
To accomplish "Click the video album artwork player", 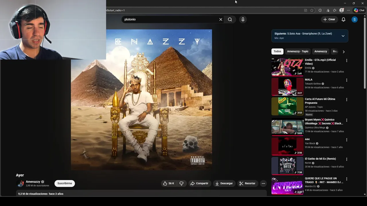I will (x=141, y=100).
